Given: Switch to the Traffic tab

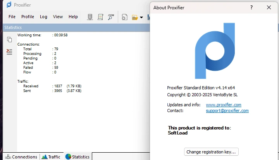Looking at the screenshot, I should click(x=51, y=157).
